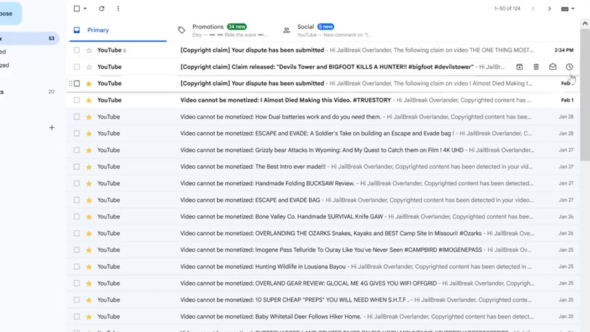Open the 10 SUPER CHEAP PREPS email
The height and width of the screenshot is (332, 590).
[323, 300]
